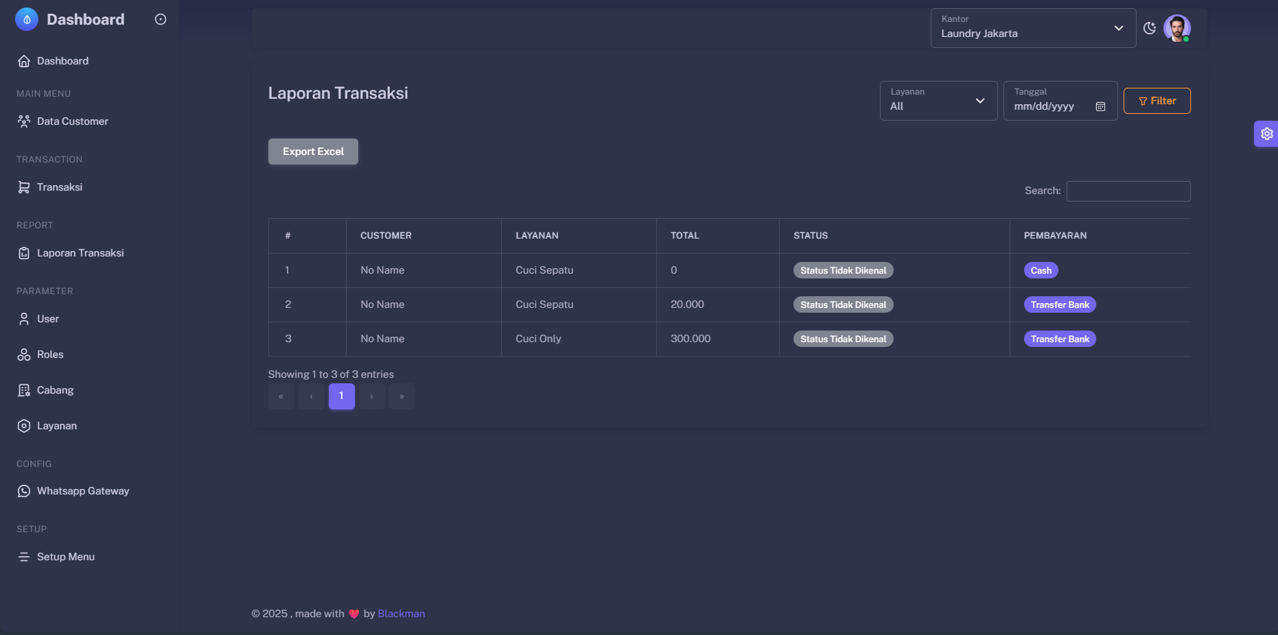Image resolution: width=1278 pixels, height=635 pixels.
Task: Click the calendar icon in Tanggal field
Action: [x=1100, y=107]
